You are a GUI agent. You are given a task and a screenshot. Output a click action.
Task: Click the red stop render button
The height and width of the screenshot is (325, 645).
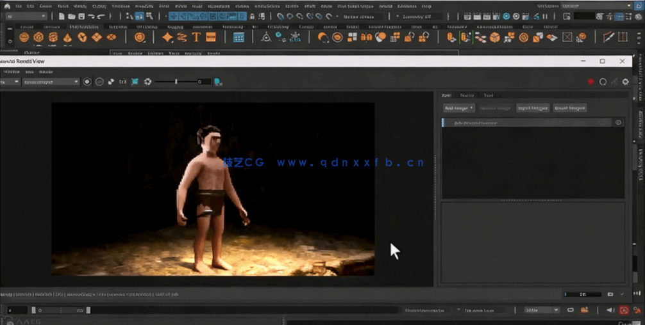(591, 82)
